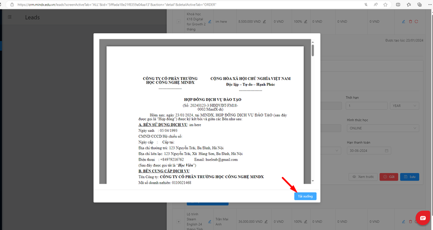Toggle browser split screen view
The image size is (433, 230).
coord(398,5)
